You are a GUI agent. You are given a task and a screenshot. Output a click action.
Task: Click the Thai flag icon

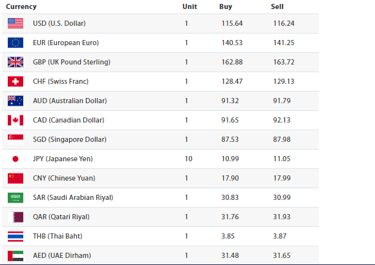tap(16, 236)
